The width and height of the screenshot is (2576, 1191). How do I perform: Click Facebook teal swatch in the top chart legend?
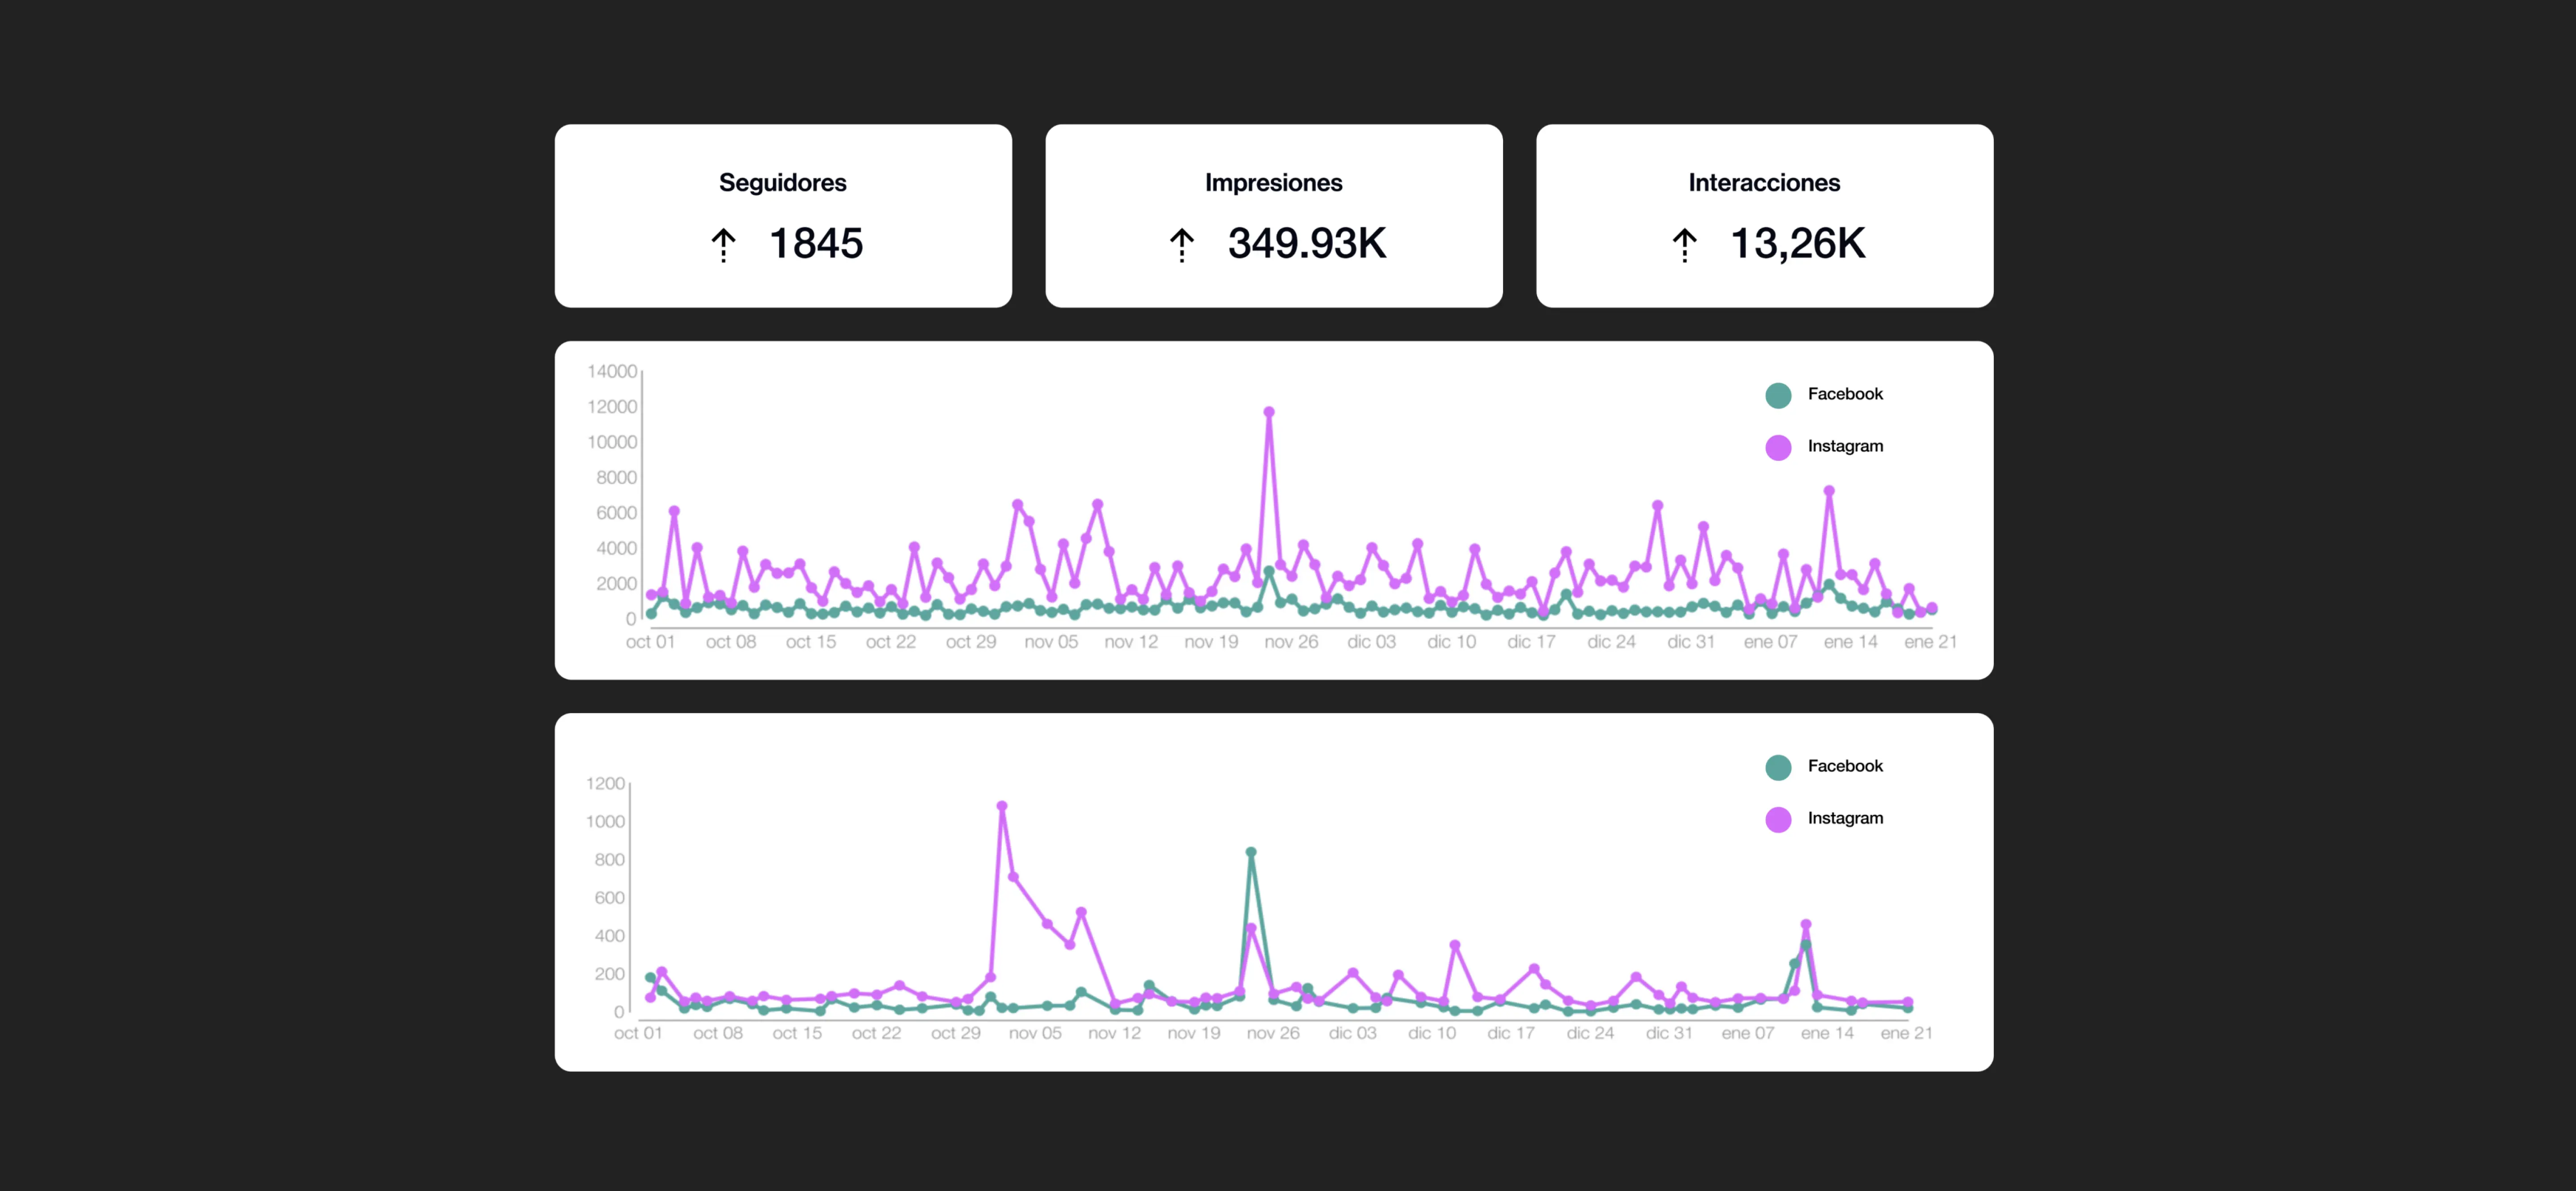coord(1778,395)
